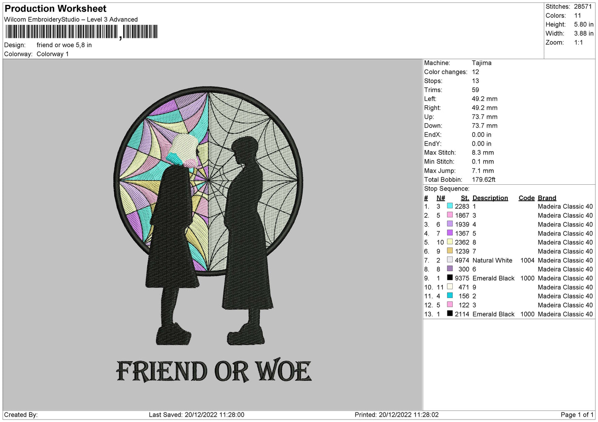Viewport: 598px width, 422px height.
Task: Click the 'Code' column header
Action: point(526,198)
